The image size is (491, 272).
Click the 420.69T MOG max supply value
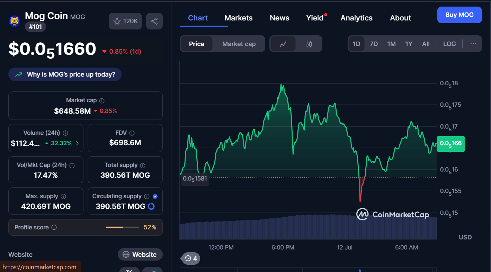[x=46, y=207]
